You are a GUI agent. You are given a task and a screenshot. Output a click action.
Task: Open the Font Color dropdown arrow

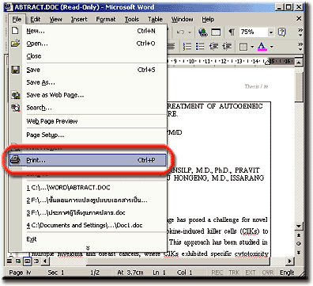[x=272, y=47]
